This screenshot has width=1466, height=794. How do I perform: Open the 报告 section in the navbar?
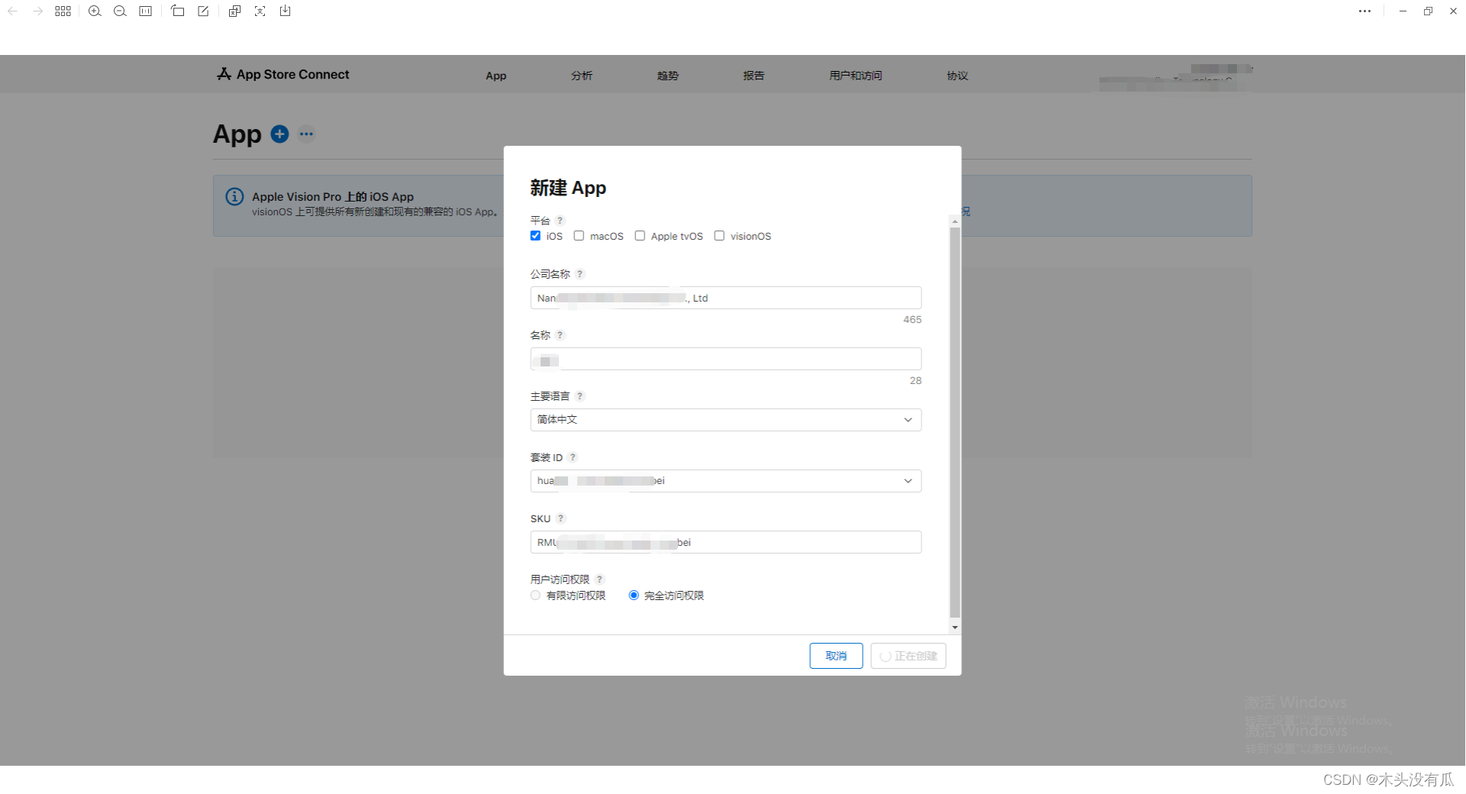[753, 75]
